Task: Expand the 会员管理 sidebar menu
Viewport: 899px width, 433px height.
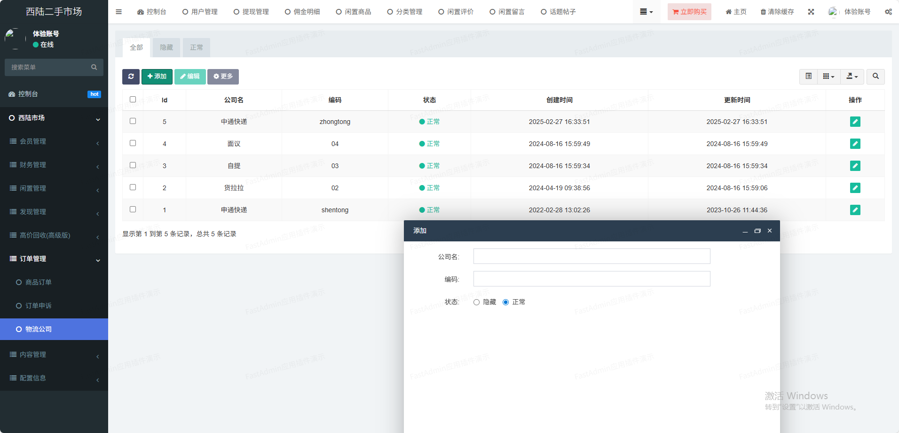Action: coord(54,141)
